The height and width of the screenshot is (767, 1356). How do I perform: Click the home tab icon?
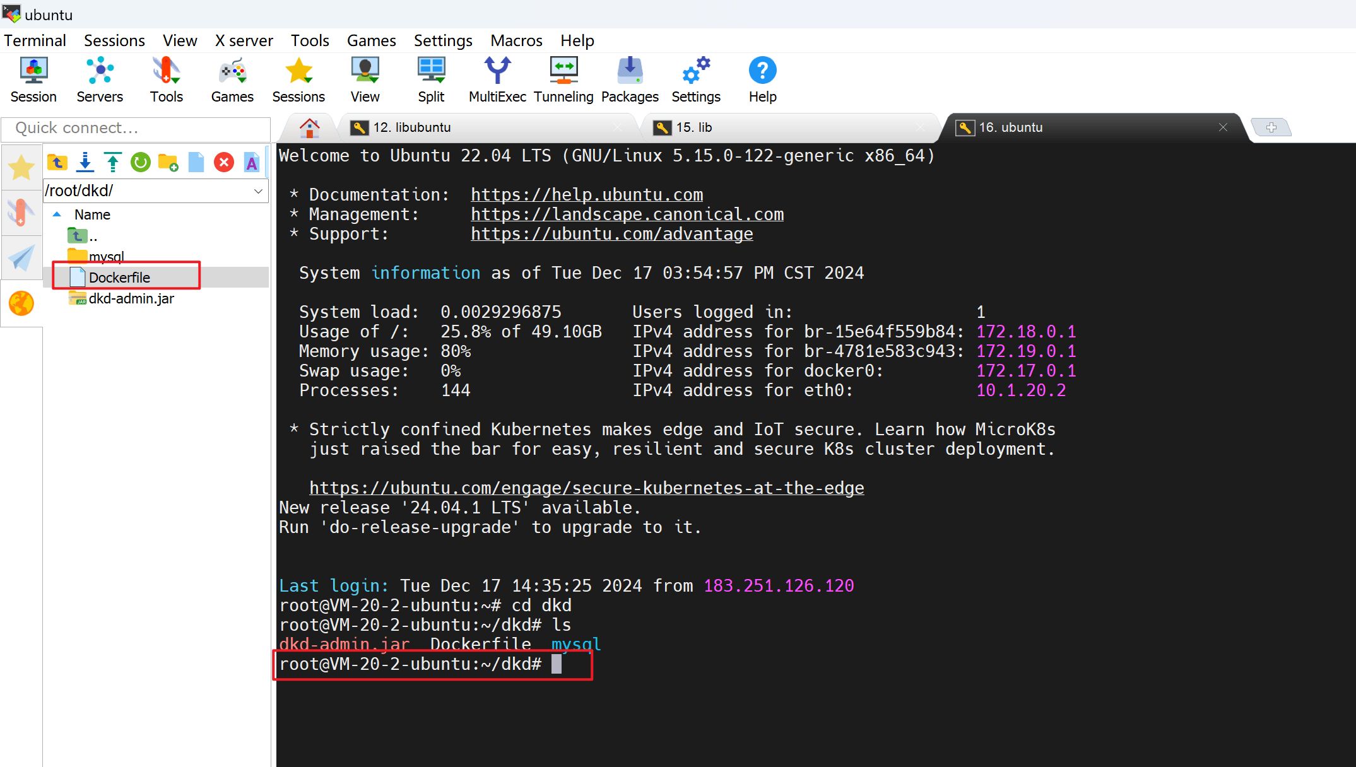coord(309,127)
